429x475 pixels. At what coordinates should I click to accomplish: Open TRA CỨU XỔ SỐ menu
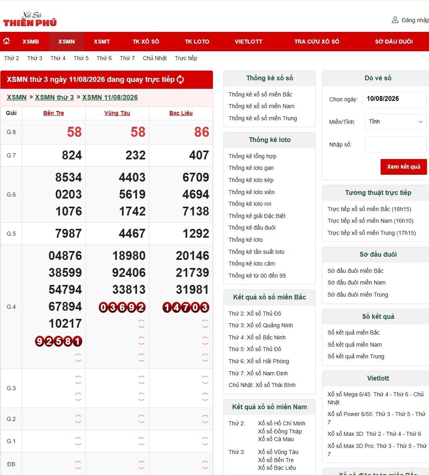pyautogui.click(x=317, y=42)
